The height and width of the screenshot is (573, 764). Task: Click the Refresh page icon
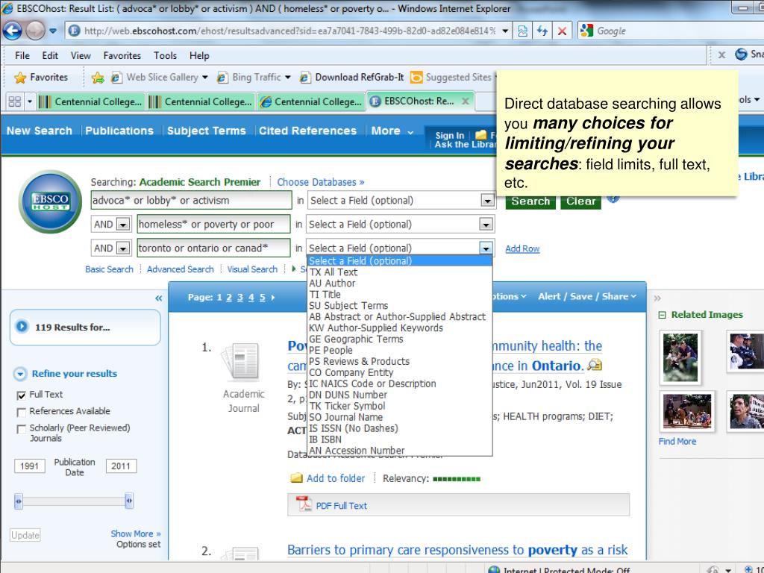[x=542, y=31]
